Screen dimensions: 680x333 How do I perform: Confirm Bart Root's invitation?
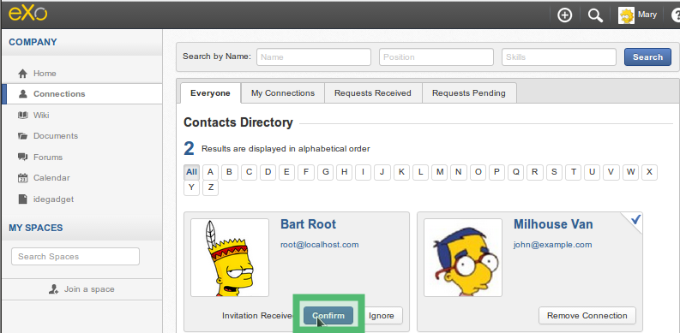pyautogui.click(x=328, y=316)
